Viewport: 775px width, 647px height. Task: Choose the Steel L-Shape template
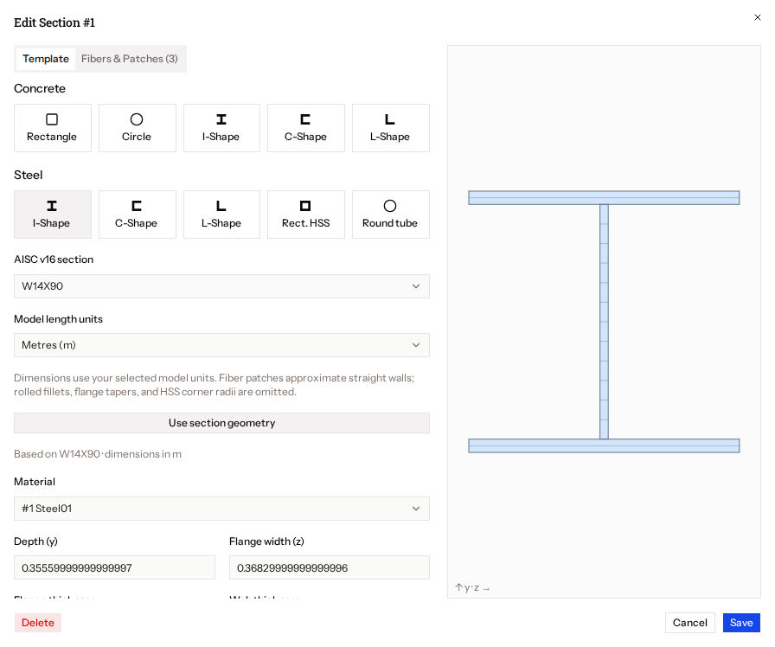(x=221, y=215)
